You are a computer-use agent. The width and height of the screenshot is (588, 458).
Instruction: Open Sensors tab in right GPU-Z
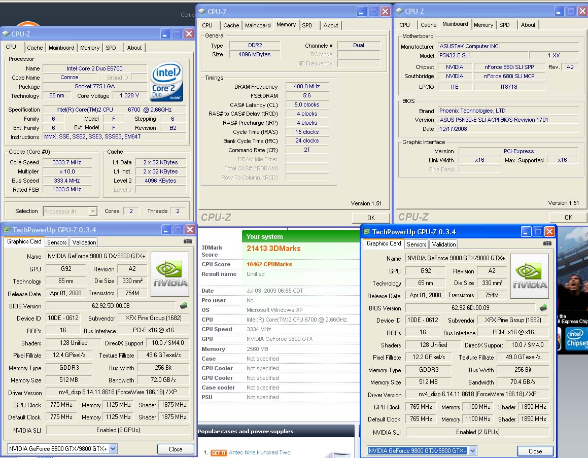(416, 244)
